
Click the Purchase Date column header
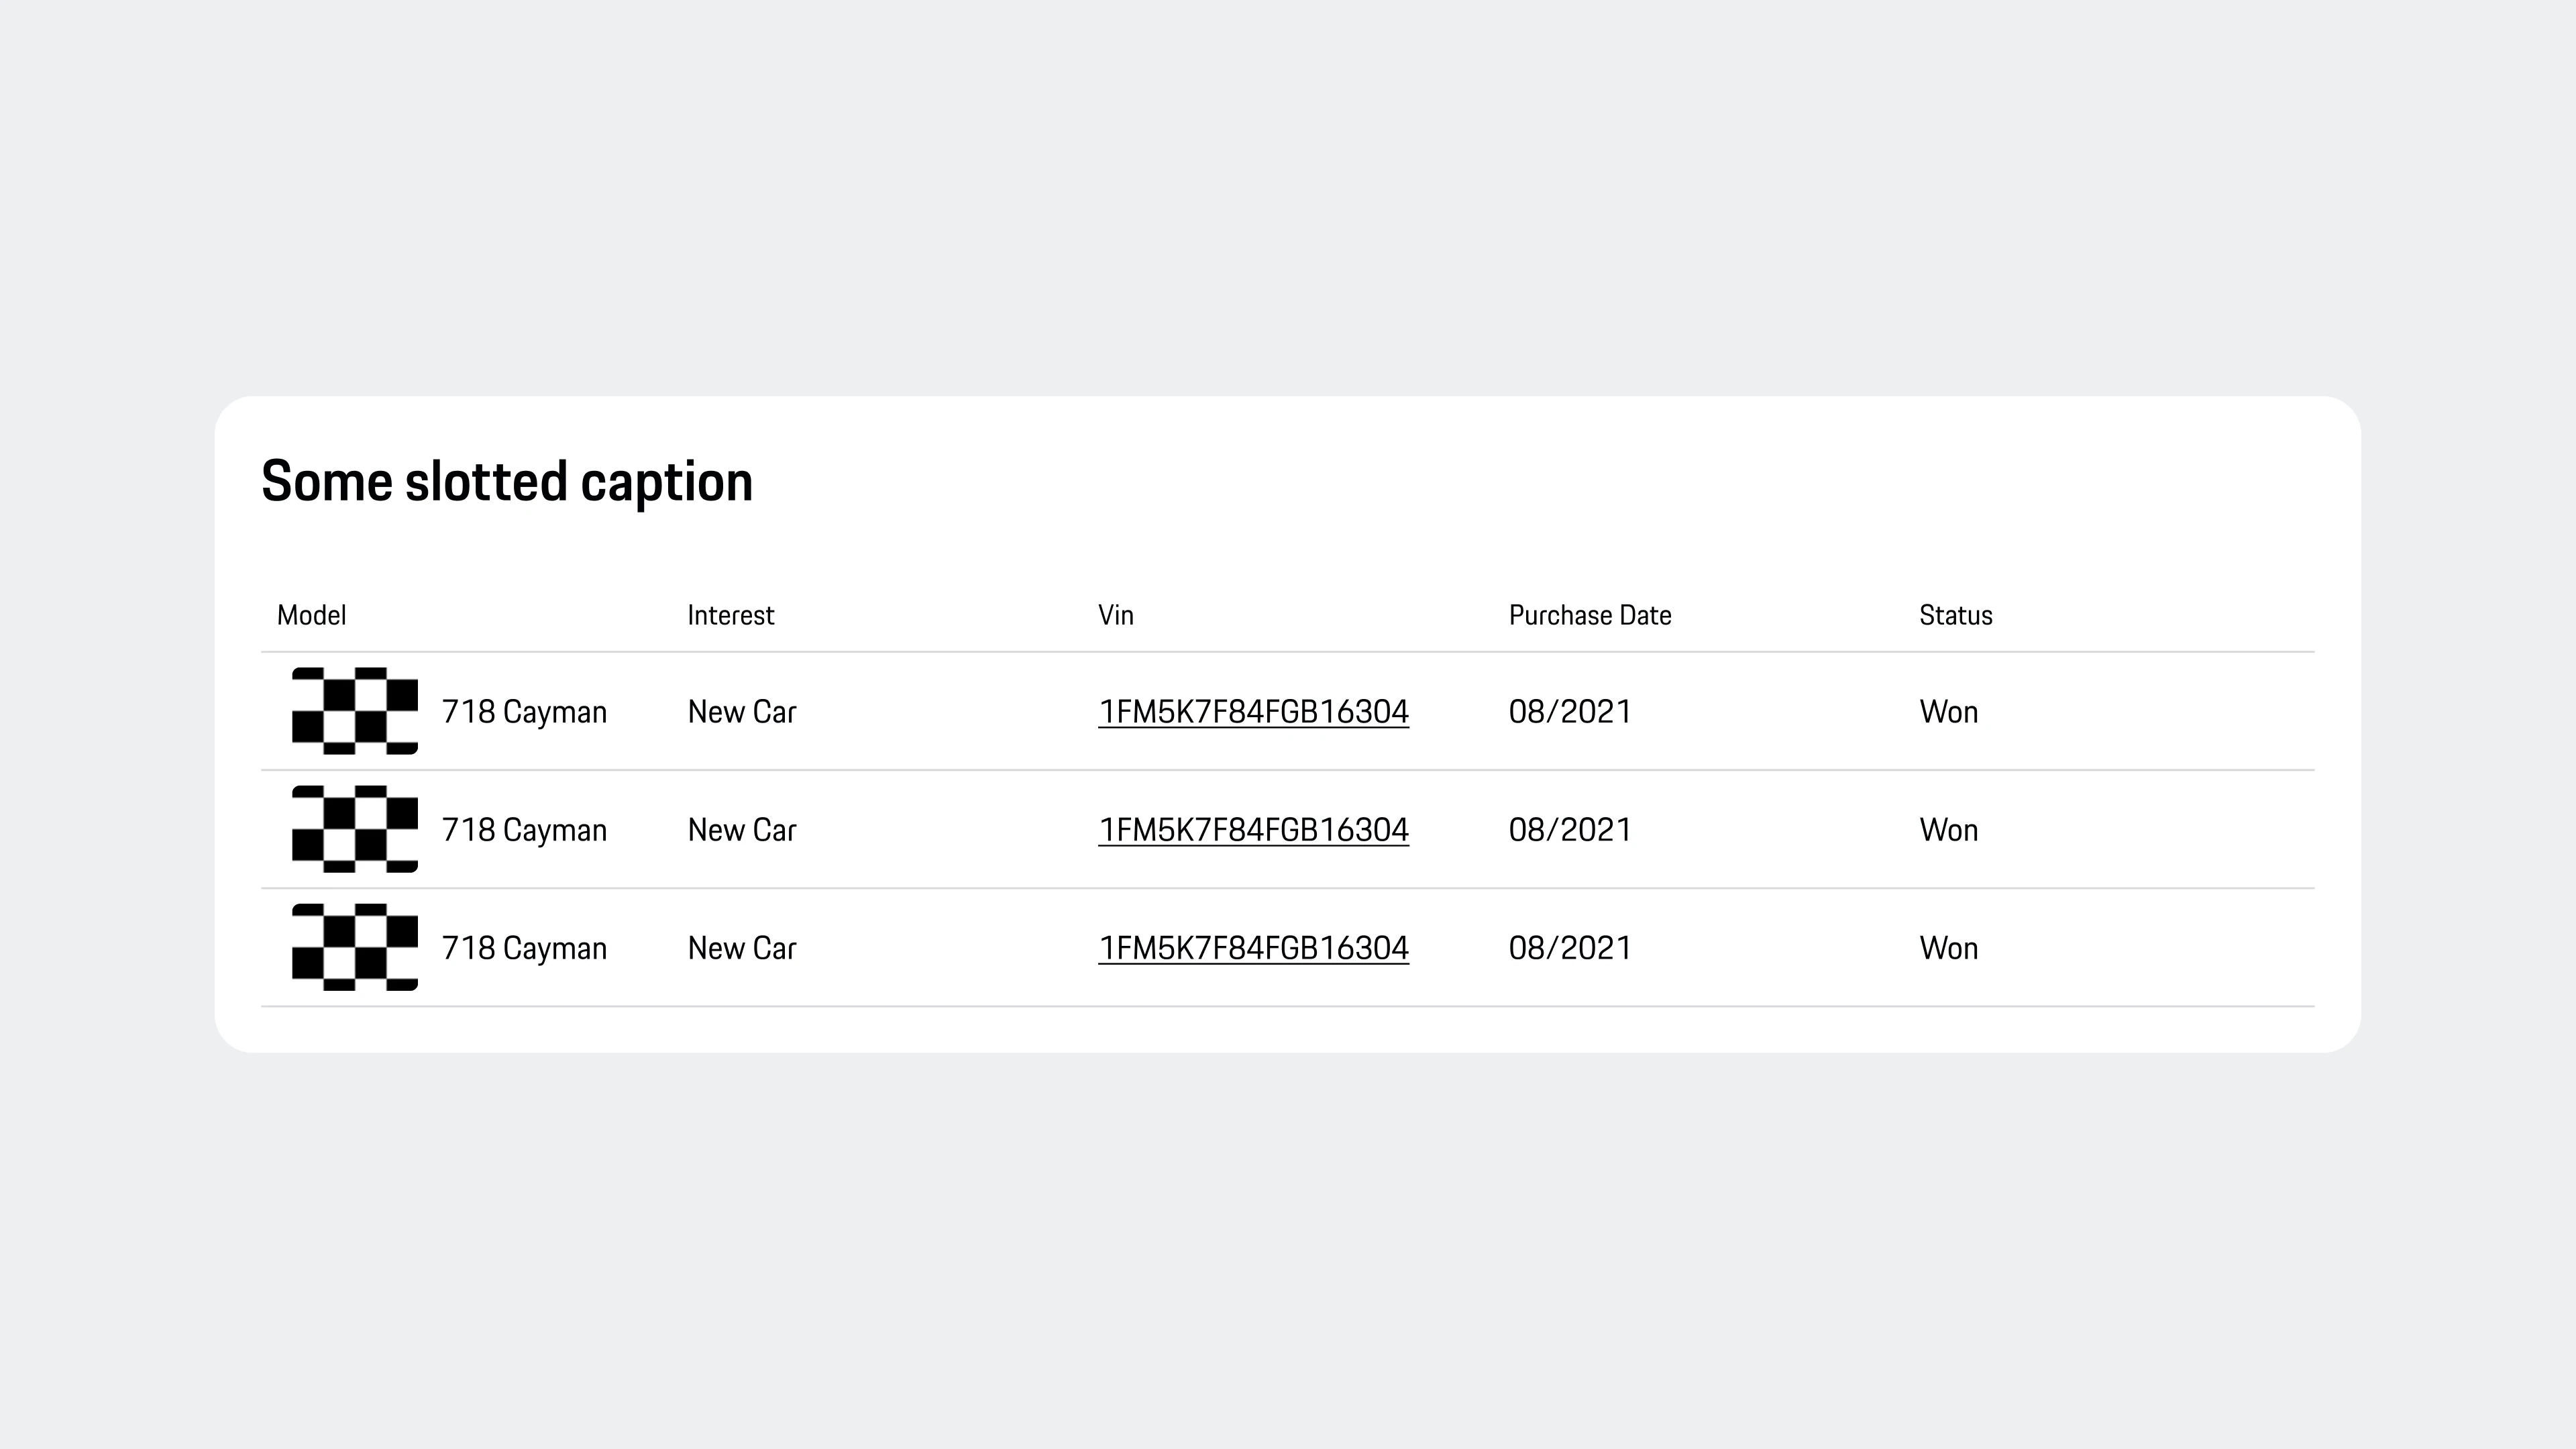(1590, 615)
